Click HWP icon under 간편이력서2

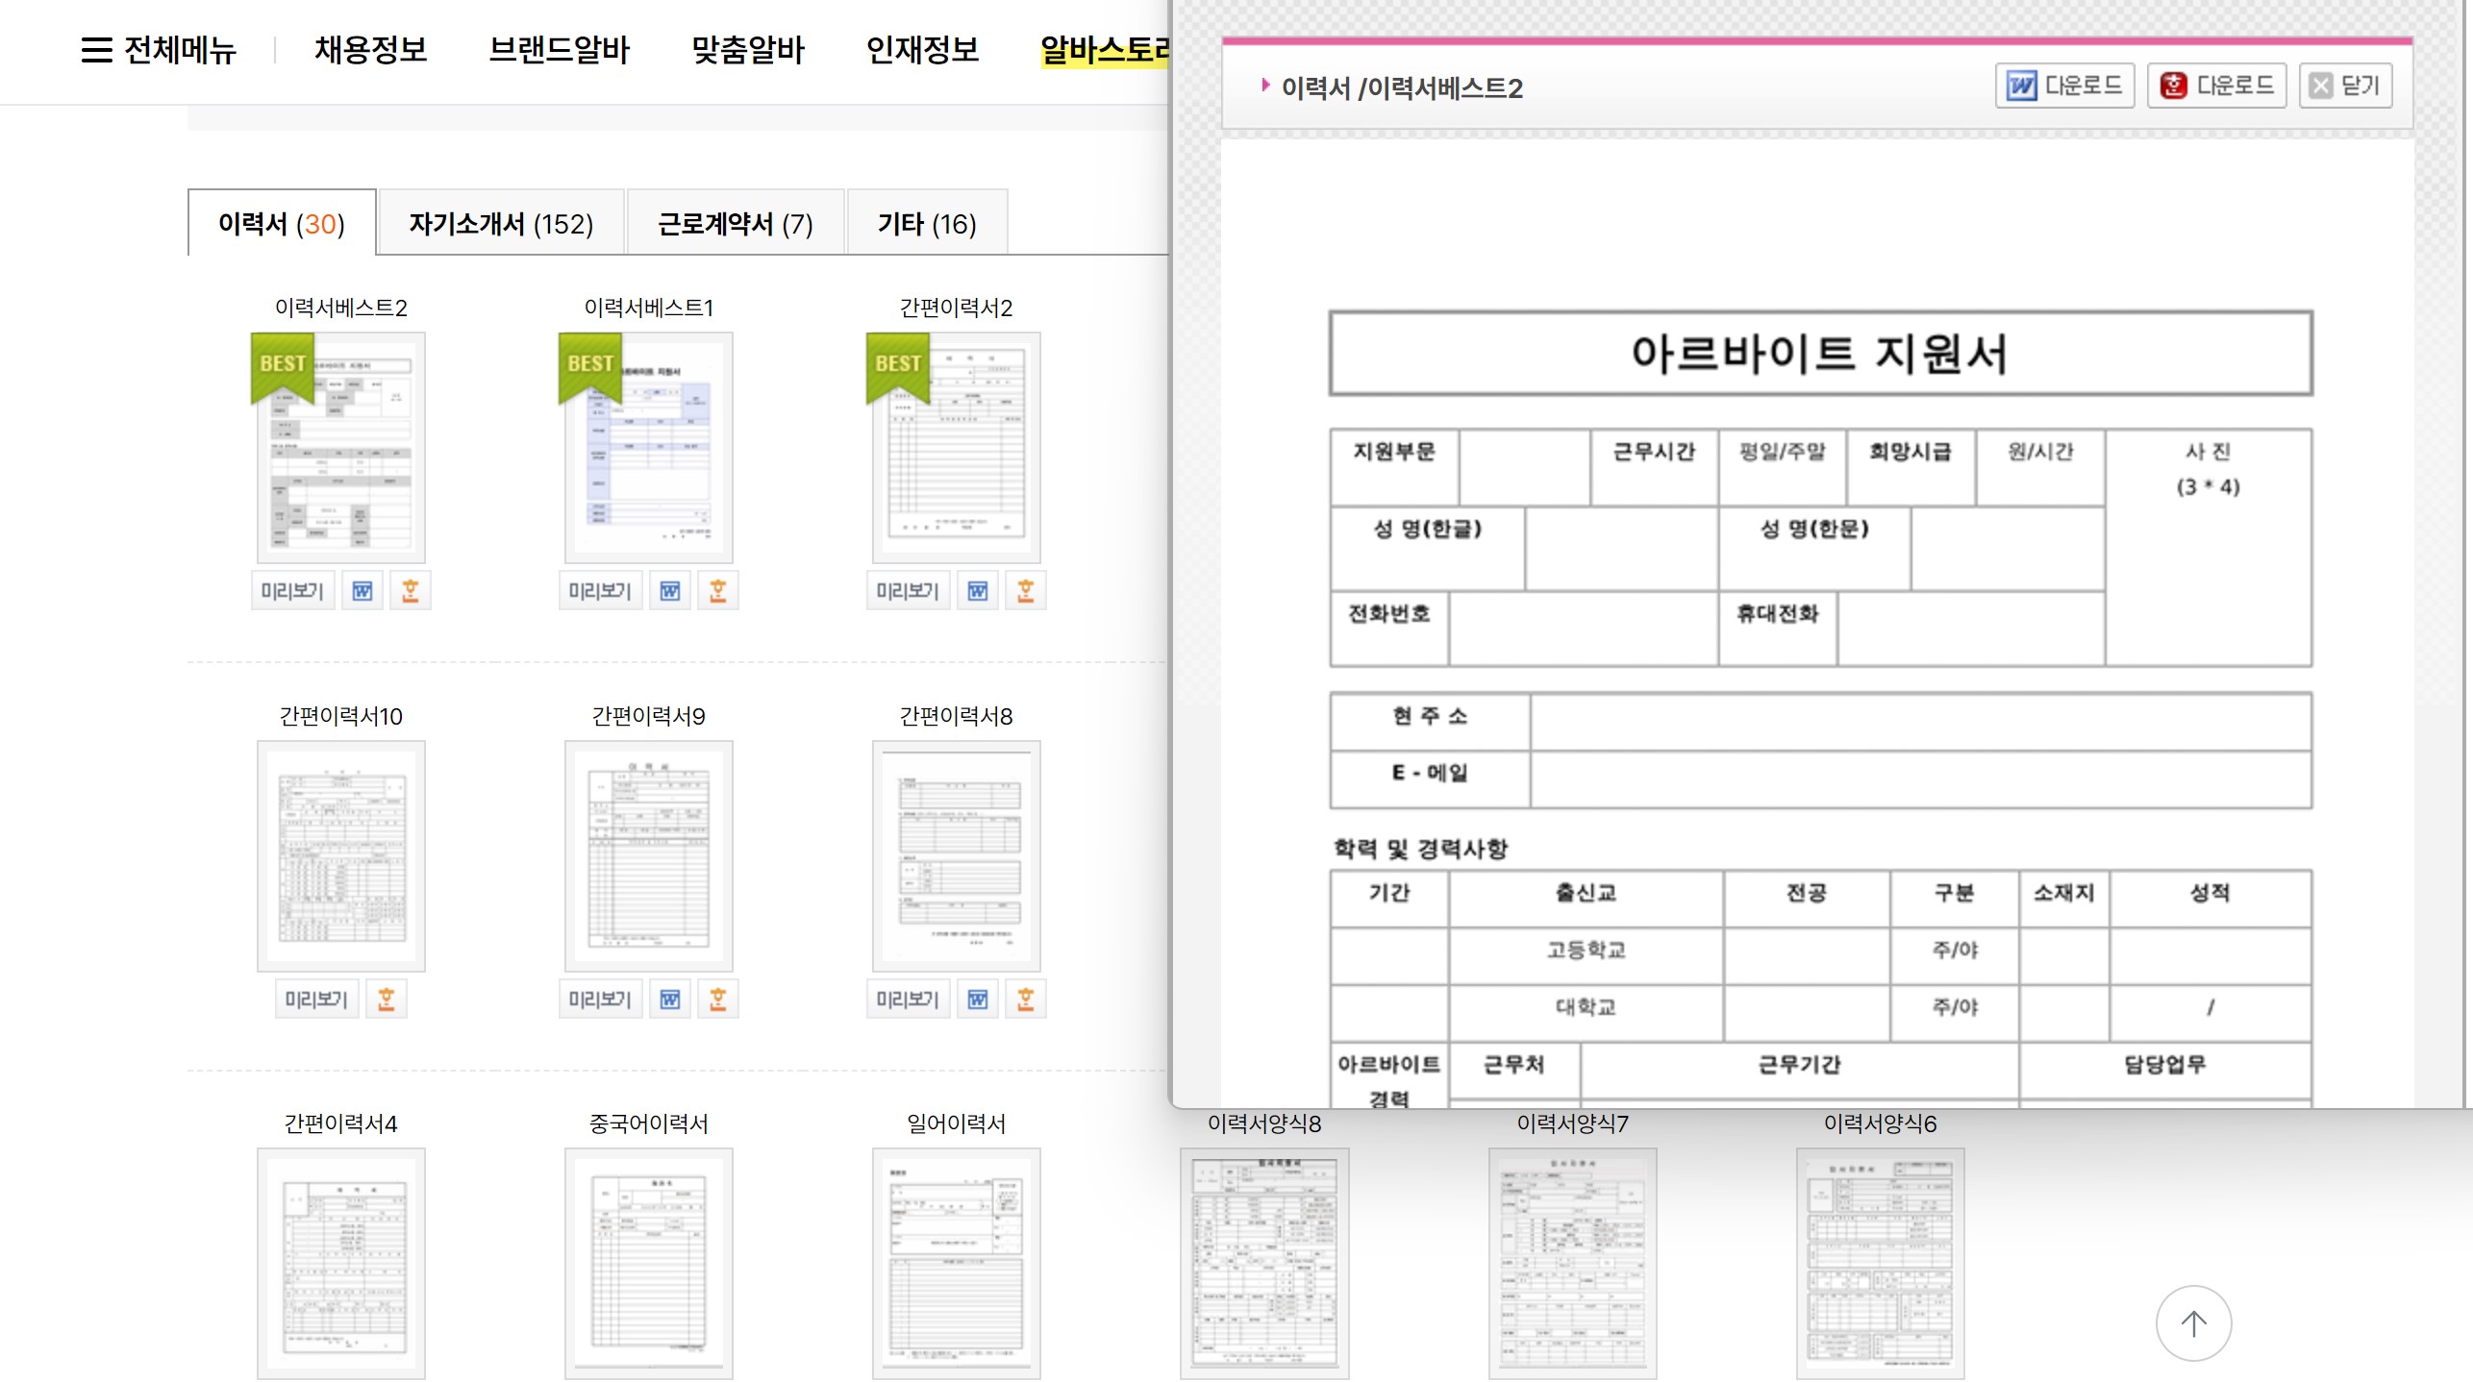click(1026, 591)
